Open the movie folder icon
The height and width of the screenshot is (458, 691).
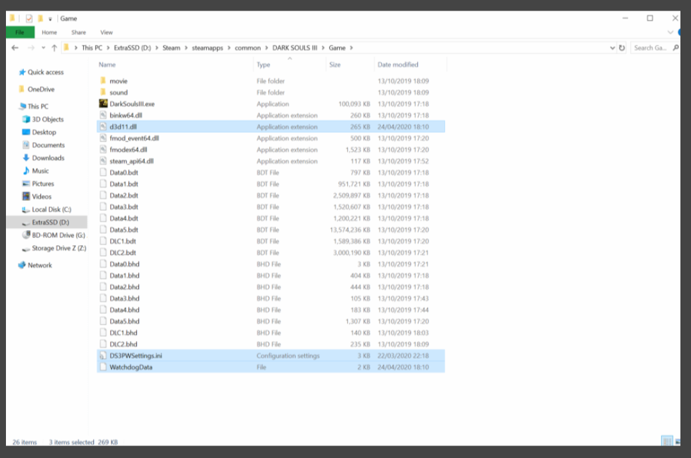[x=103, y=81]
